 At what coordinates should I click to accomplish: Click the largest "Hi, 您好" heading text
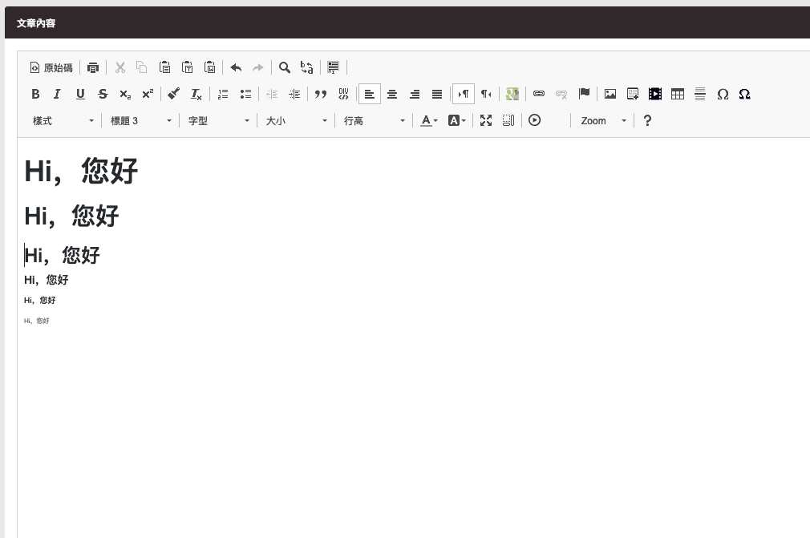click(81, 172)
